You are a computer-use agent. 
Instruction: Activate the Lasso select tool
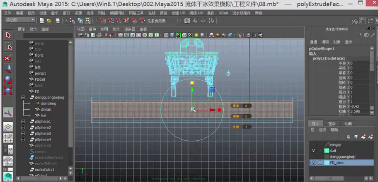click(x=8, y=46)
